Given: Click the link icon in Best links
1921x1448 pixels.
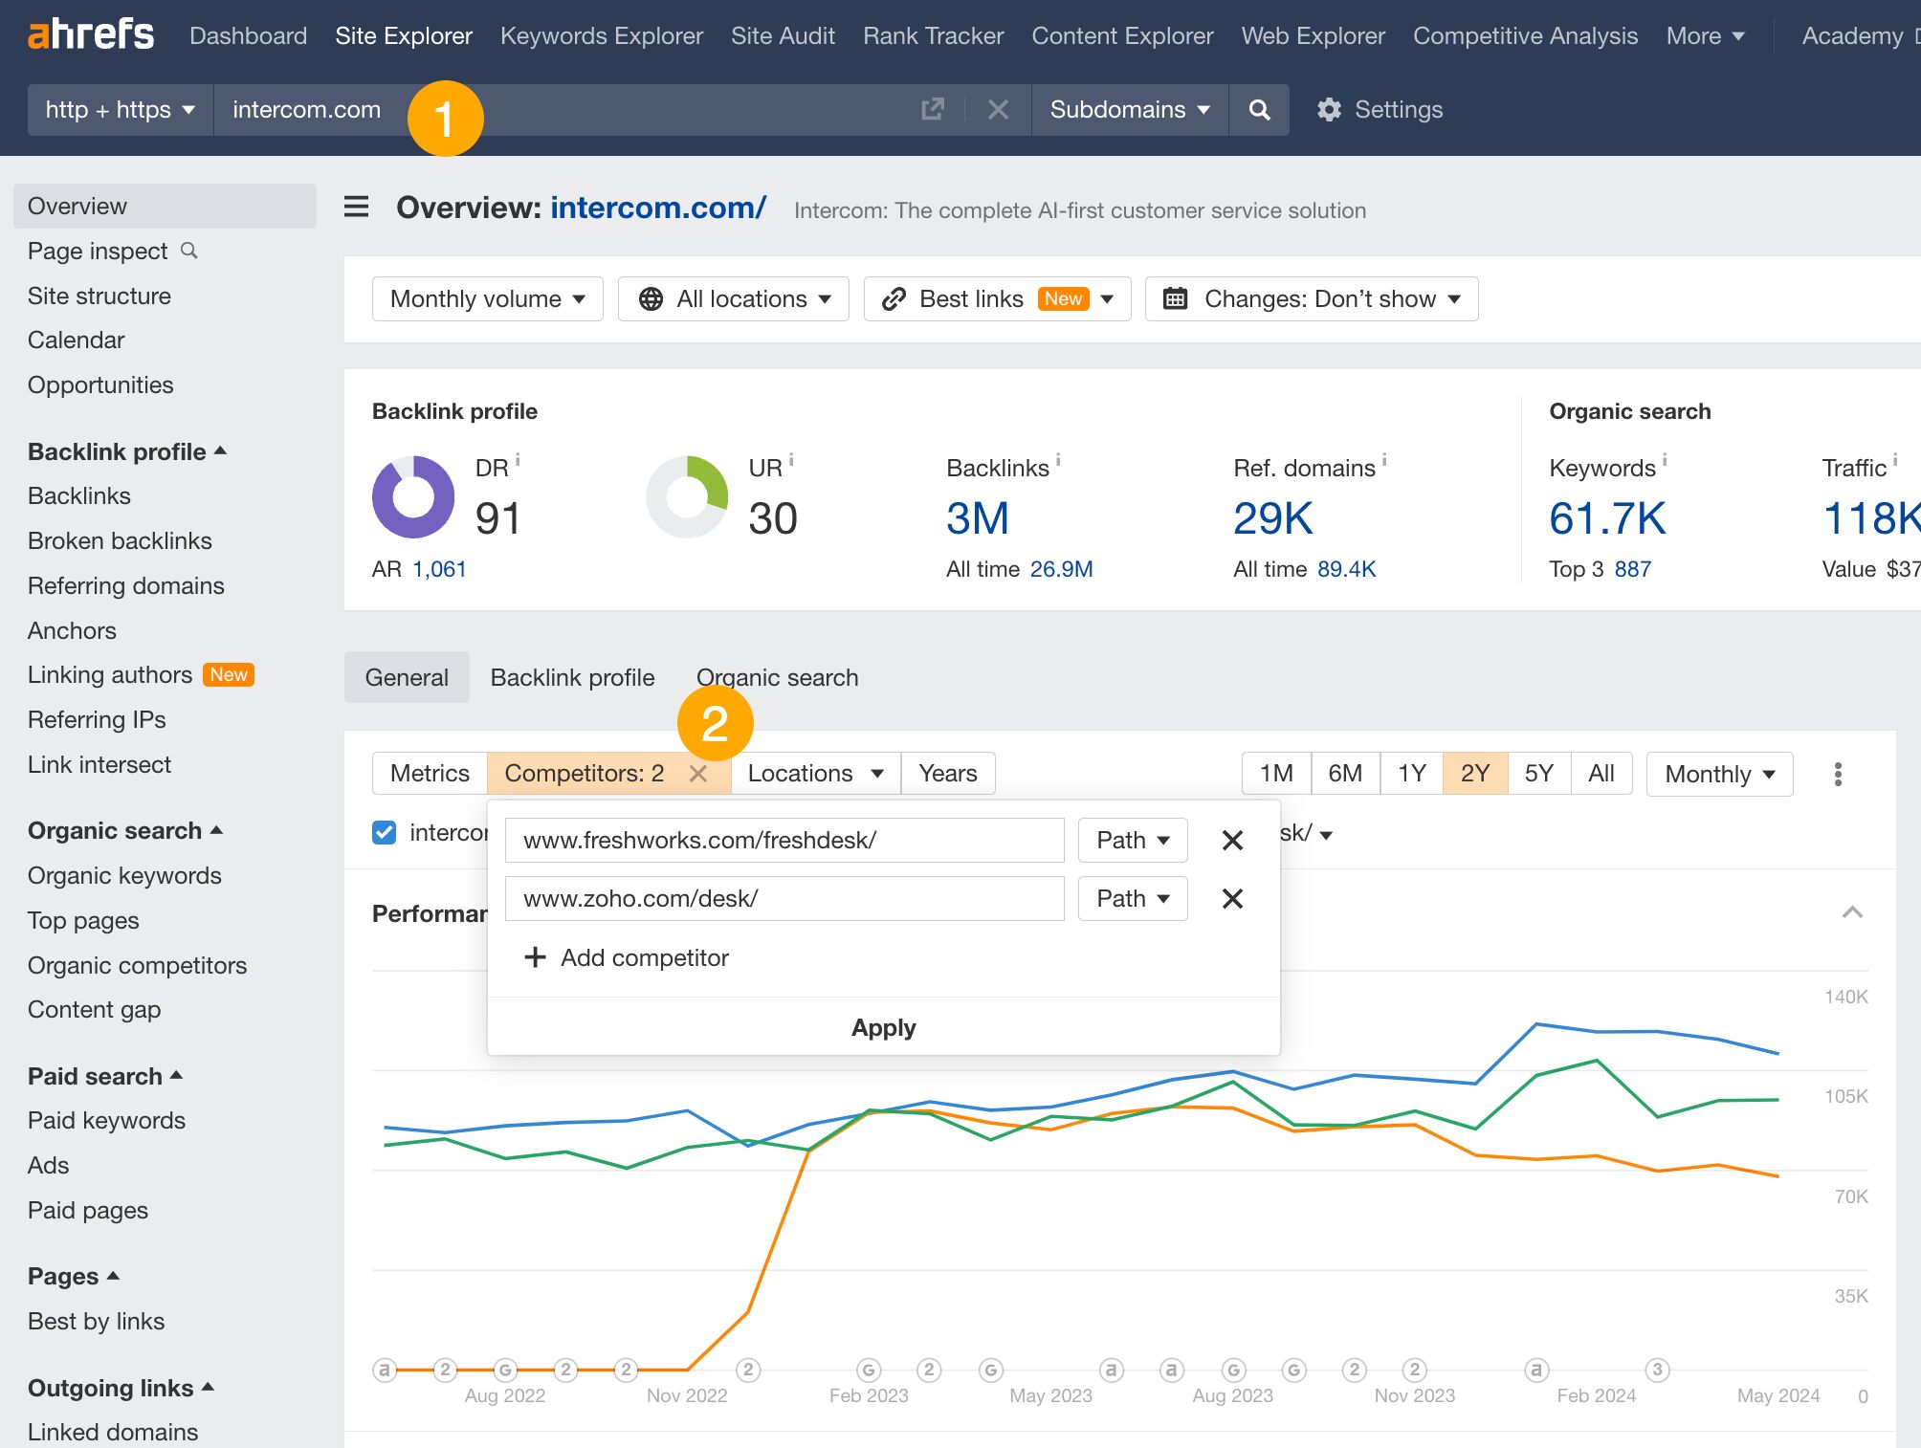Looking at the screenshot, I should pyautogui.click(x=894, y=299).
